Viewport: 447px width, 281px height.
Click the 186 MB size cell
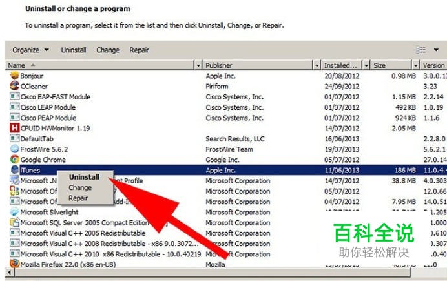click(405, 171)
